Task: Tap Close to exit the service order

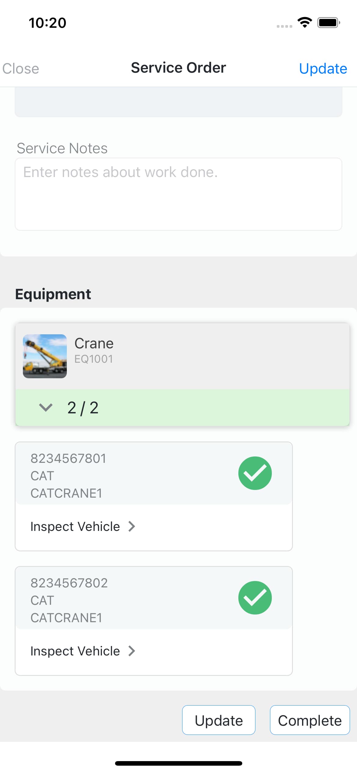Action: 20,68
